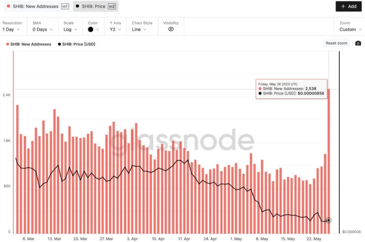Click the black dot on Price tab

pyautogui.click(x=77, y=6)
